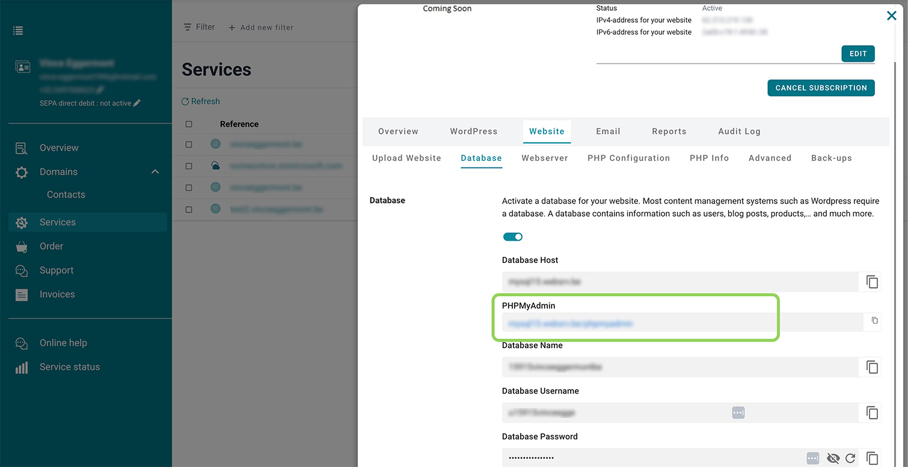908x467 pixels.
Task: Click inside the Database Name field
Action: pyautogui.click(x=680, y=367)
